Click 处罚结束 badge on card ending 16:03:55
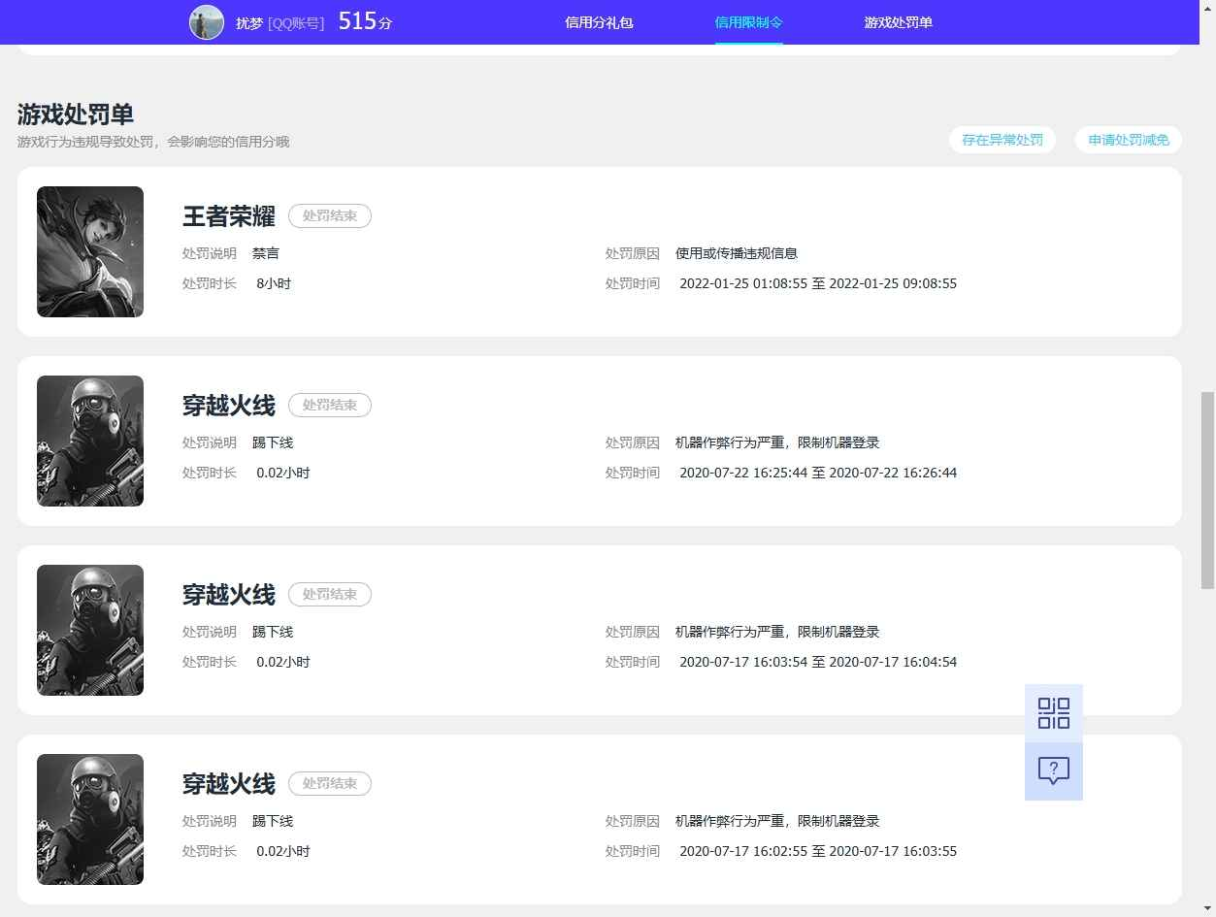This screenshot has width=1216, height=917. pos(330,783)
